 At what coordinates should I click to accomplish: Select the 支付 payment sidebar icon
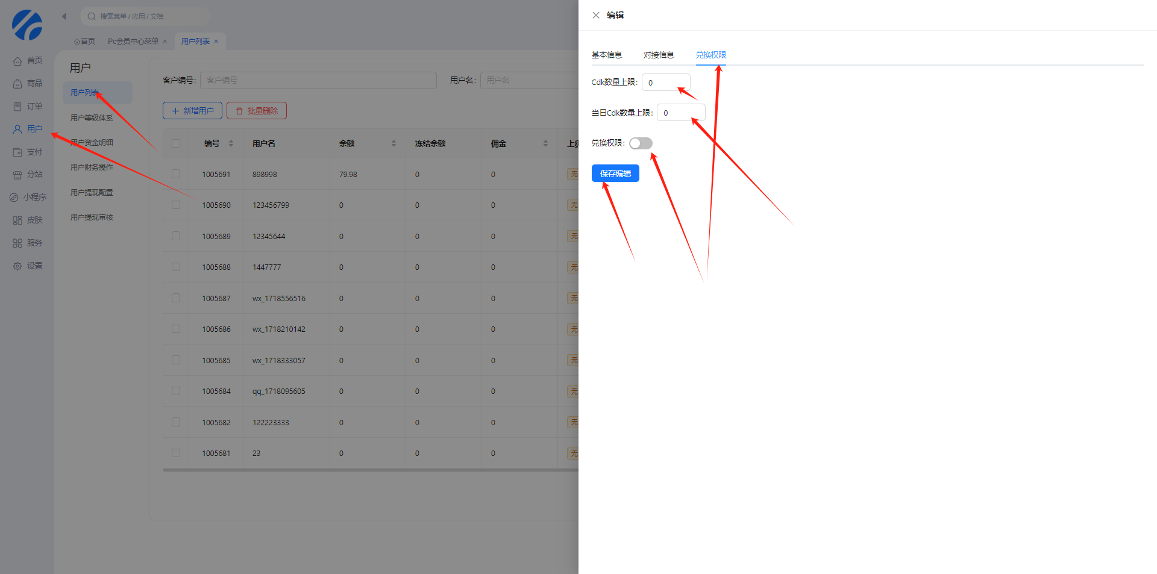[x=17, y=152]
